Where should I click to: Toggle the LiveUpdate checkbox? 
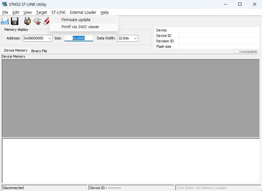coord(237,52)
